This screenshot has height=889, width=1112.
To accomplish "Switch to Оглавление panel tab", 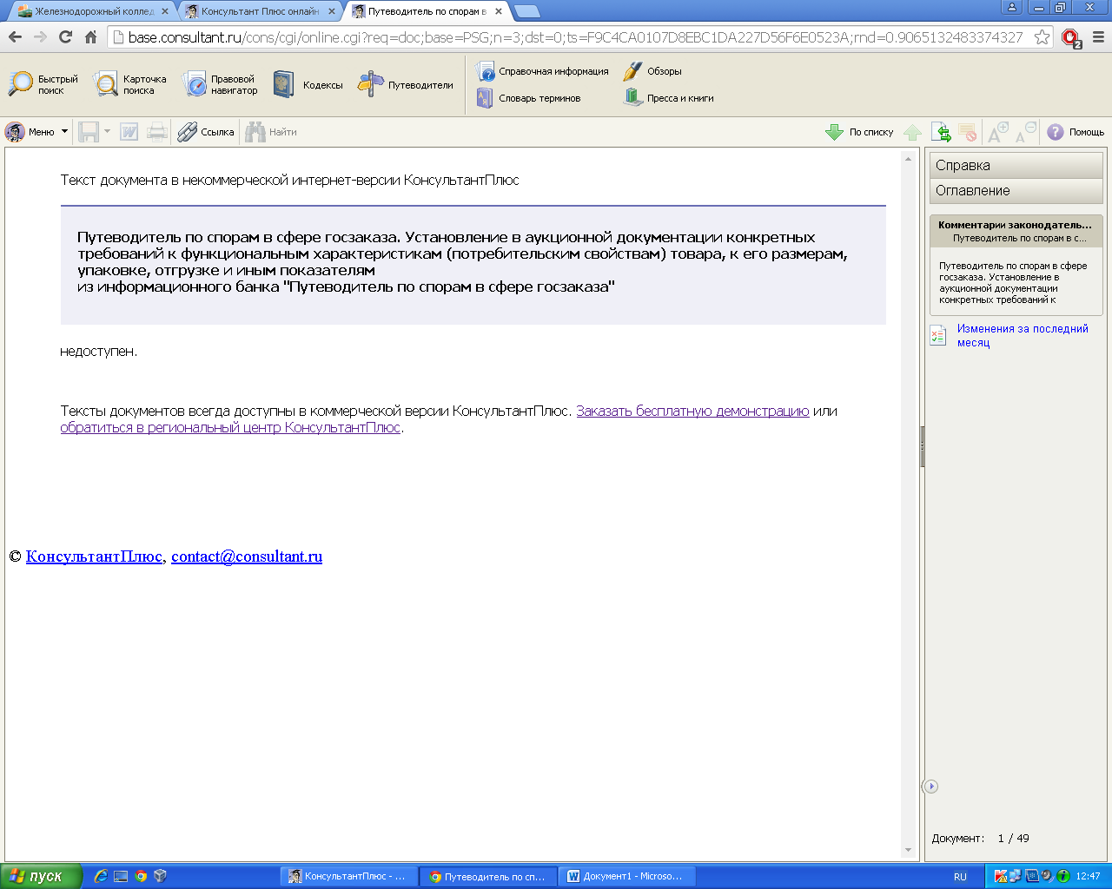I will [x=1016, y=190].
